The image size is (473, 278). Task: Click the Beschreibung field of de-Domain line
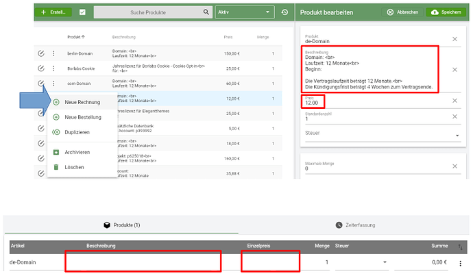143,261
